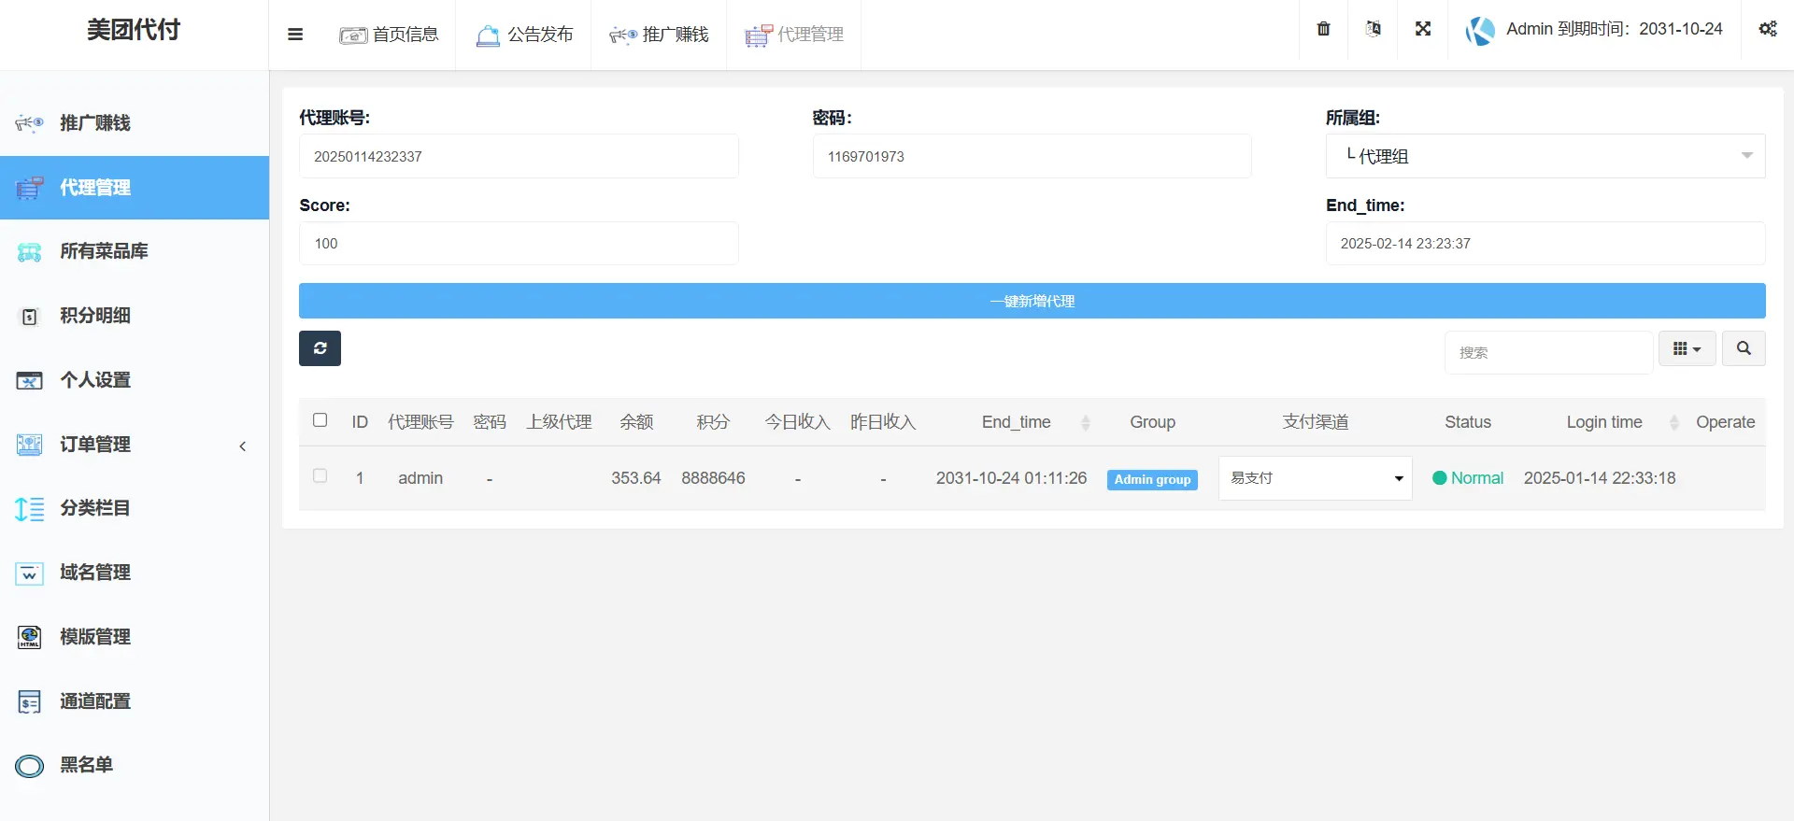Click 黑名单 circle icon in sidebar
This screenshot has height=821, width=1794.
pyautogui.click(x=30, y=766)
